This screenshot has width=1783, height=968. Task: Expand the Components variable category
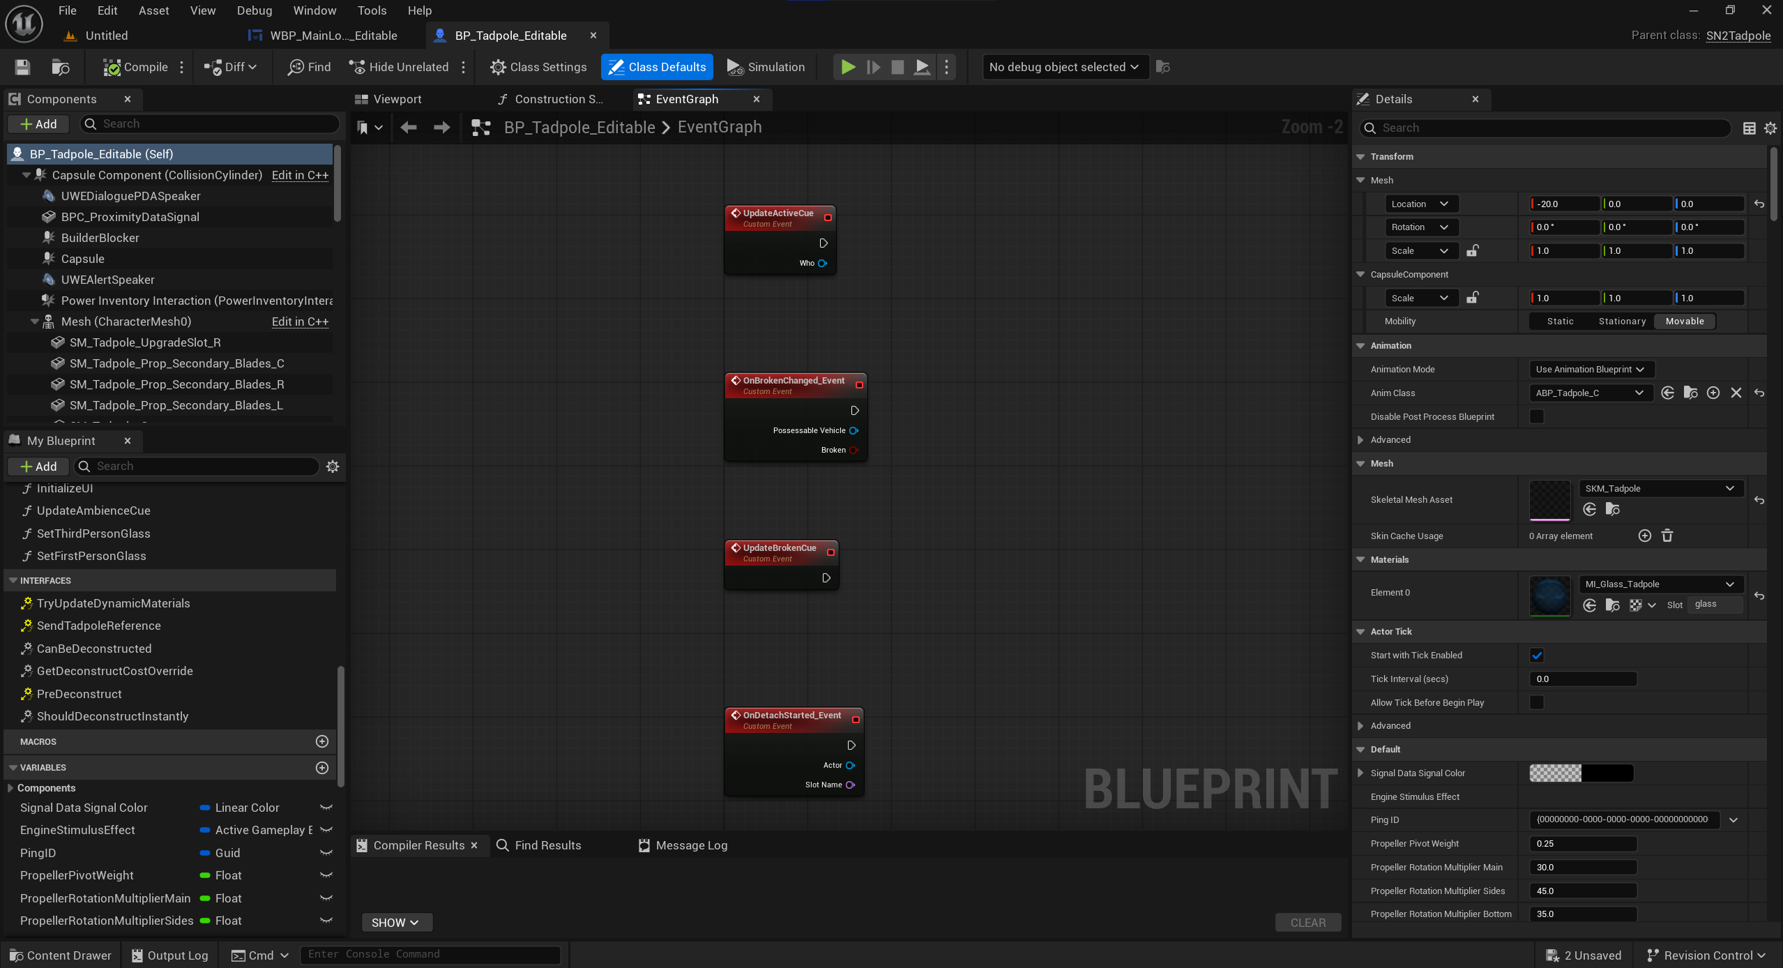[x=10, y=788]
